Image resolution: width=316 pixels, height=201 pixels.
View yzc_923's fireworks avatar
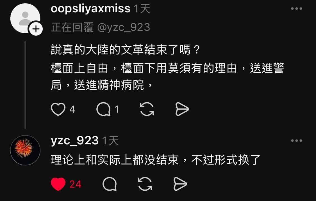(25, 150)
